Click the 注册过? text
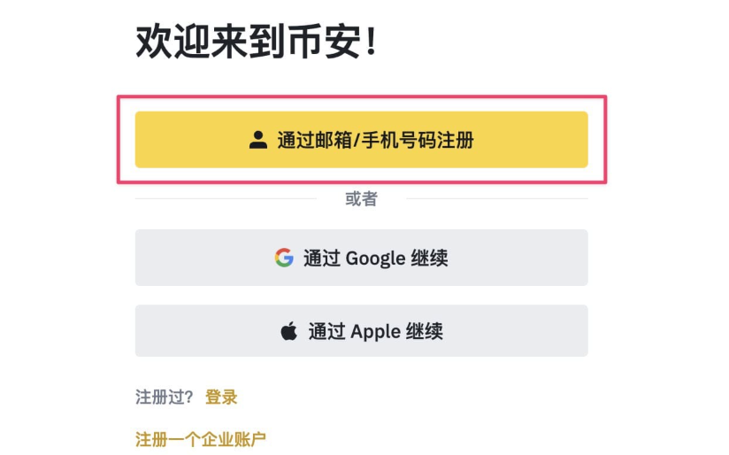Screen dimensions: 729x455 click(x=165, y=397)
